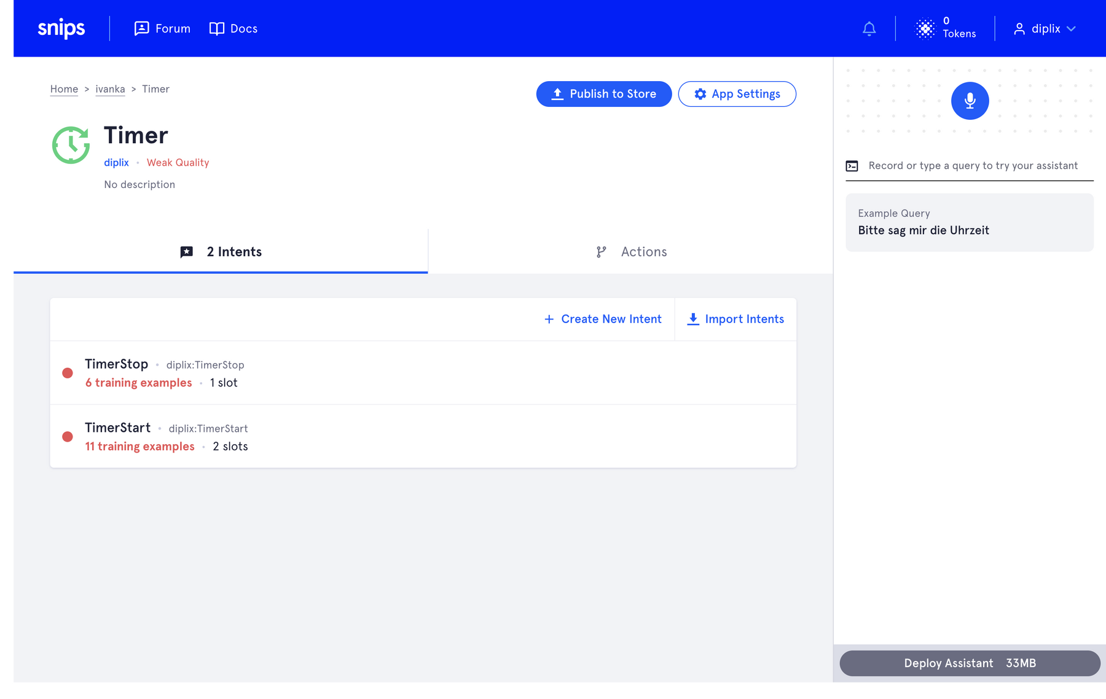The height and width of the screenshot is (699, 1106).
Task: Click the terminal icon beside query field
Action: tap(852, 166)
